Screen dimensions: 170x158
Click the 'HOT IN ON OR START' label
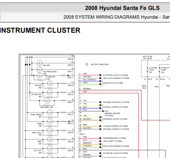point(147,58)
